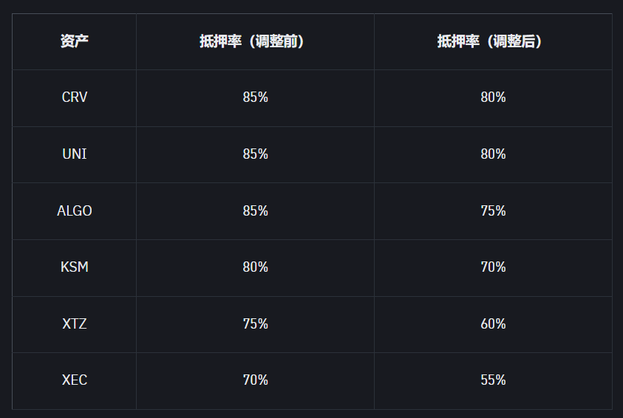Screen dimensions: 623x418
Task: Click KSM's 70% post-adjustment rate
Action: coord(493,267)
